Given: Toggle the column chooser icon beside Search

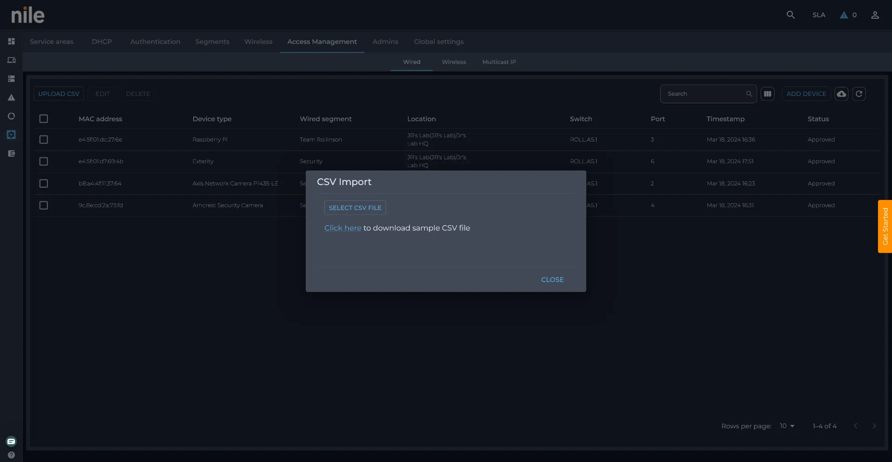Looking at the screenshot, I should [768, 94].
